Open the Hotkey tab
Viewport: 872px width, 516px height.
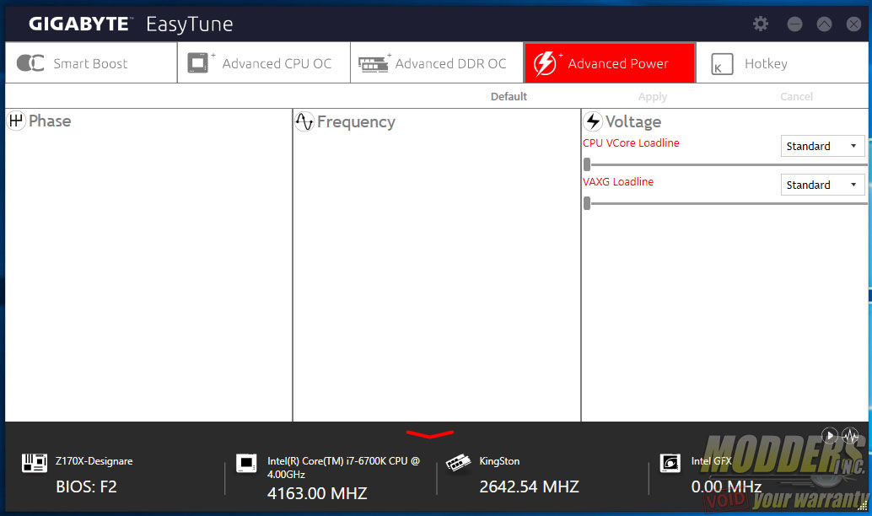(782, 63)
